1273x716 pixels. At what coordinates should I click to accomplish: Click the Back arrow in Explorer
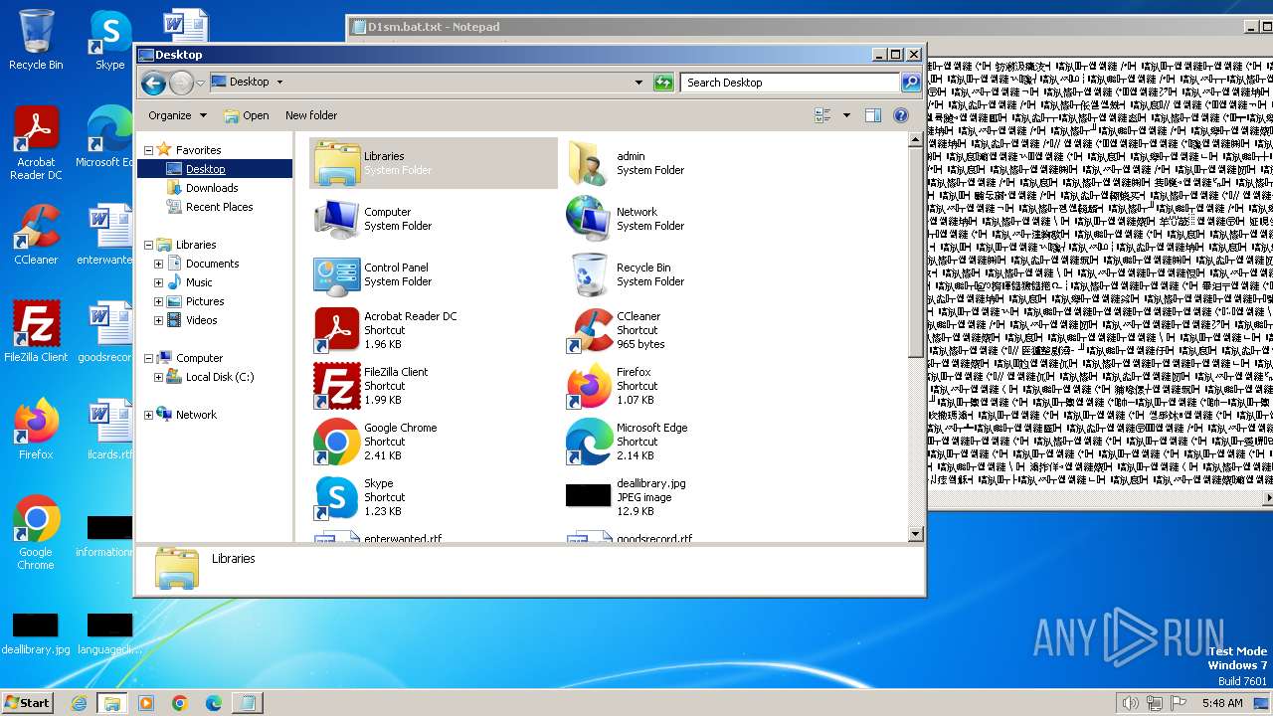click(153, 83)
